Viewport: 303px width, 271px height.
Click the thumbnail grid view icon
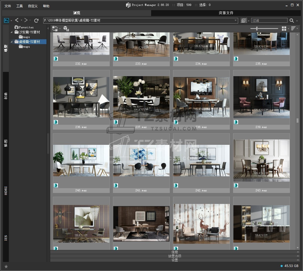(x=284, y=28)
